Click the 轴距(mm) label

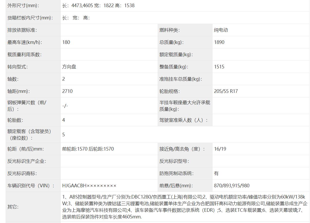click(19, 91)
